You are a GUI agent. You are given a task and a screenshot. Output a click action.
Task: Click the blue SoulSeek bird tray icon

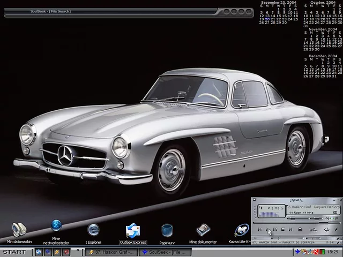click(297, 252)
